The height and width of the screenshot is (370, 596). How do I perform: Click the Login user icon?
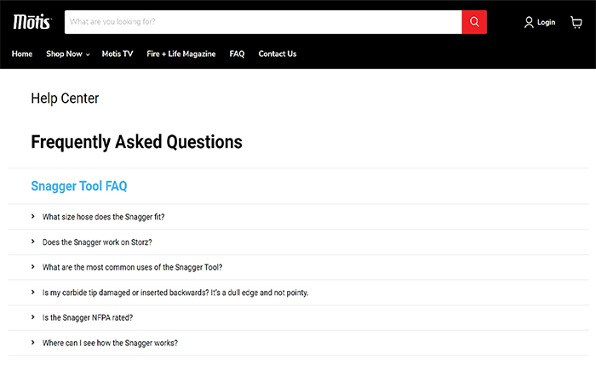coord(529,22)
